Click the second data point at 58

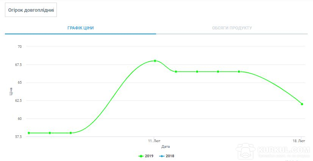pyautogui.click(x=50, y=133)
